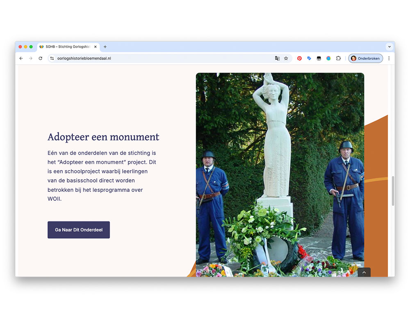Click the scroll-to-top arrow button

coord(364,272)
